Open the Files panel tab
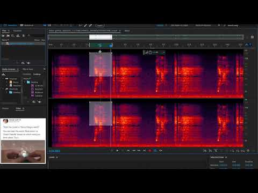This screenshot has width=258, height=193. [4, 31]
